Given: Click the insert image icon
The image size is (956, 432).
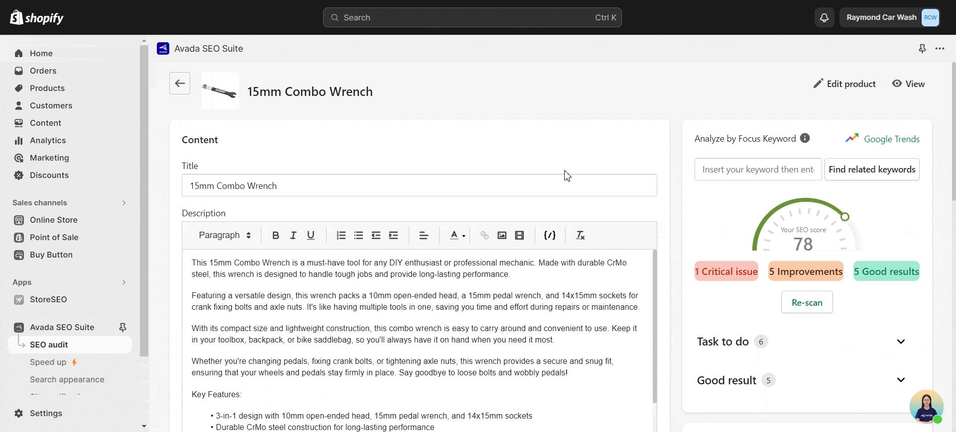Looking at the screenshot, I should tap(502, 235).
